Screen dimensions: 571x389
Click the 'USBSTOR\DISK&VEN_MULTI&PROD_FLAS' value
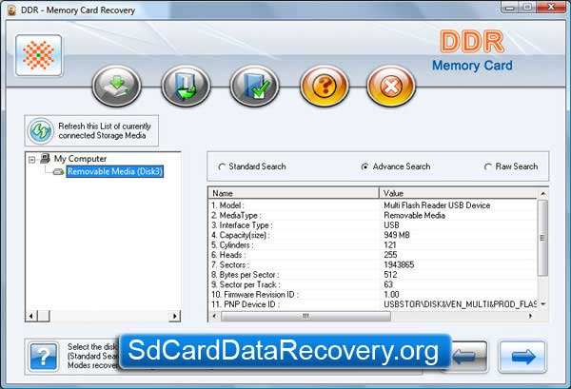pos(461,304)
